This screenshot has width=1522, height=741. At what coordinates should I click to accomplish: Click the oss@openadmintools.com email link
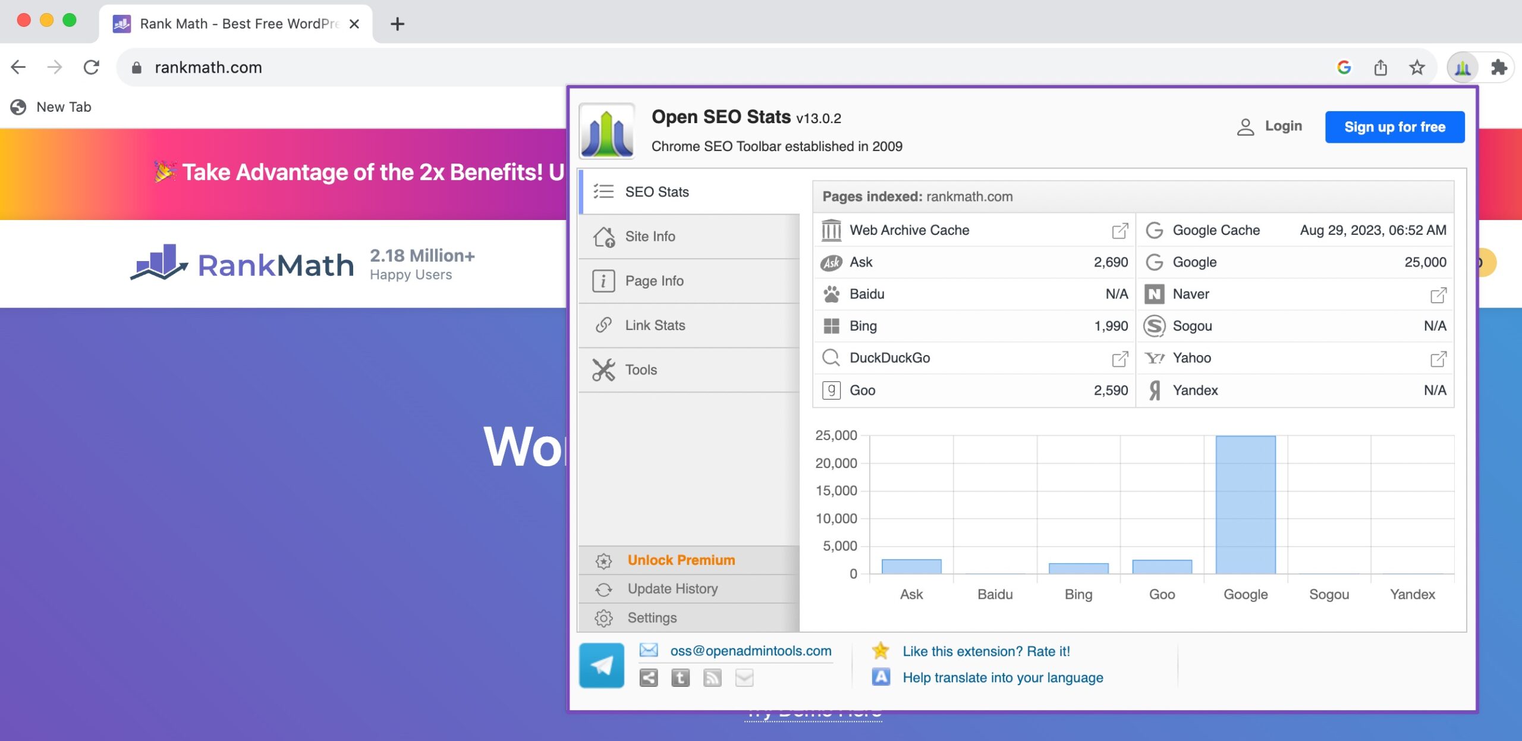[x=750, y=651]
